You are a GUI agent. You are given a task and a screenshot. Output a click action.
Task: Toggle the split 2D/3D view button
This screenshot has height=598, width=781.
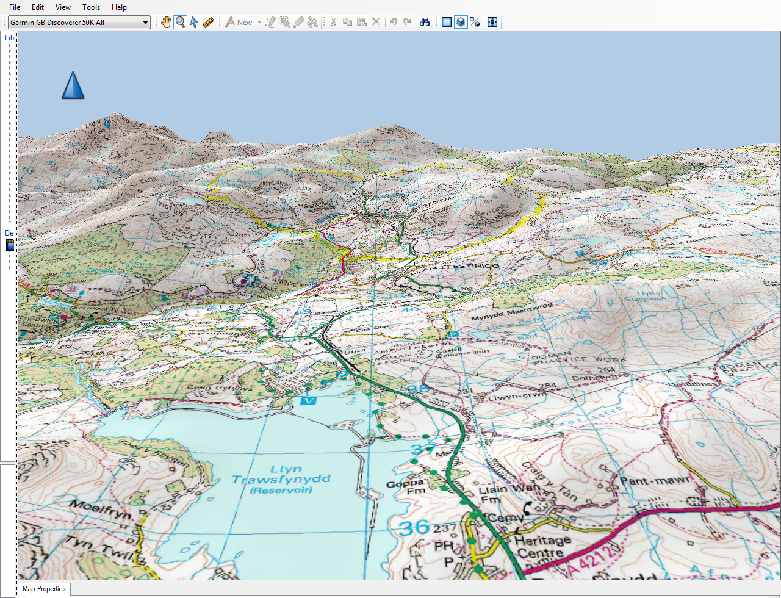[475, 23]
